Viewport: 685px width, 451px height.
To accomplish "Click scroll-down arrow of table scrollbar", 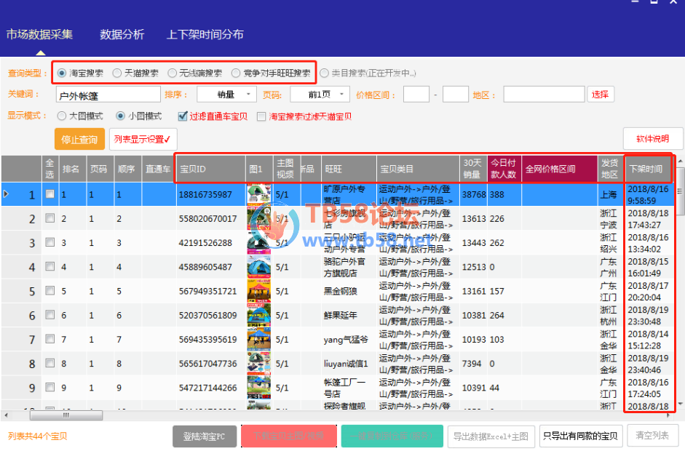I will pyautogui.click(x=680, y=404).
